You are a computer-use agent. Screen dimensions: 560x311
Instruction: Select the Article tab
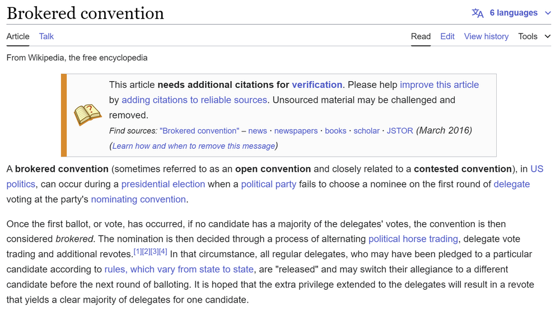point(18,36)
